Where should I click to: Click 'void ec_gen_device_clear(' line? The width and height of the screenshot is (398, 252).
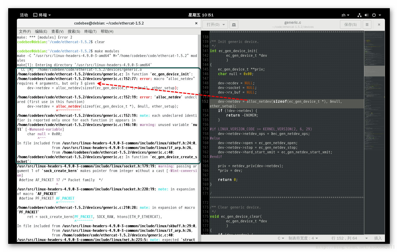pyautogui.click(x=236, y=216)
